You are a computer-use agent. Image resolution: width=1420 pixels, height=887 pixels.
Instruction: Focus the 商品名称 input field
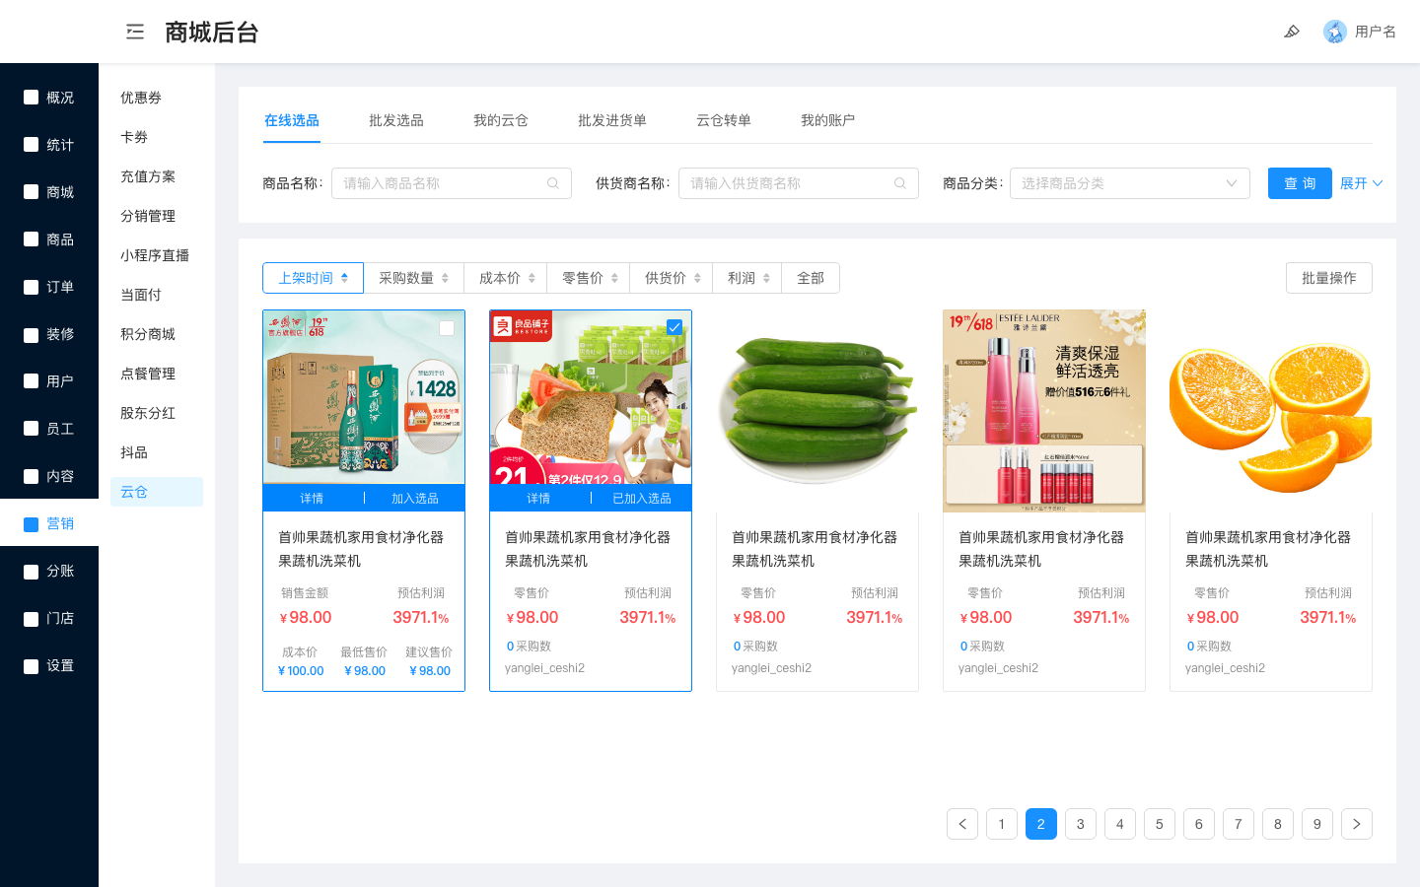452,183
